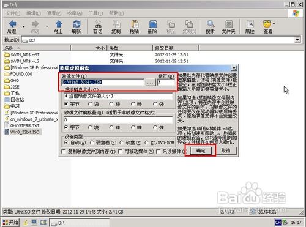
Task: Click the 映像文件 path input field
Action: pyautogui.click(x=103, y=82)
